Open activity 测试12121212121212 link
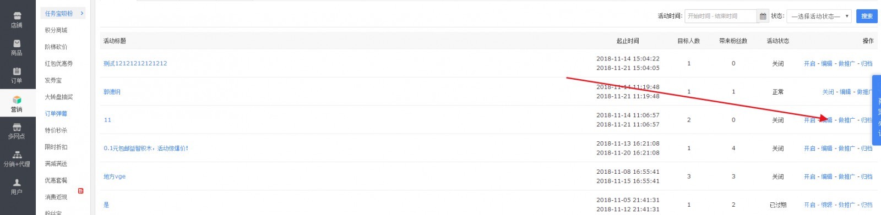 [135, 64]
